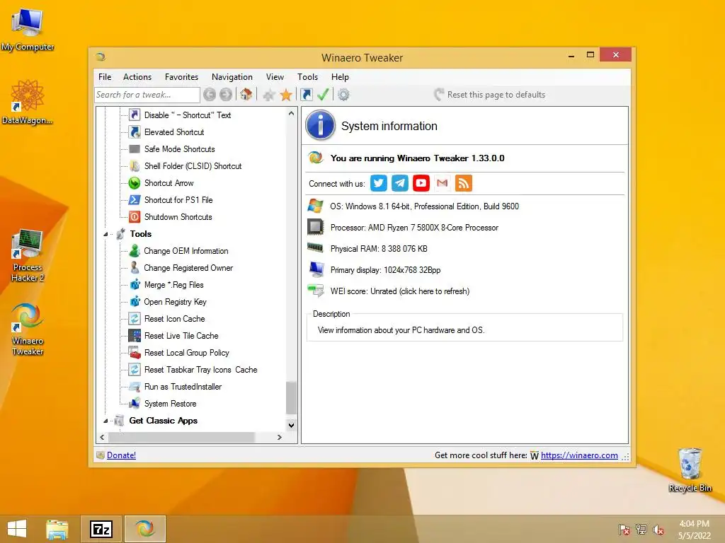This screenshot has height=543, width=725.
Task: Open the Gmail contact icon
Action: [443, 183]
